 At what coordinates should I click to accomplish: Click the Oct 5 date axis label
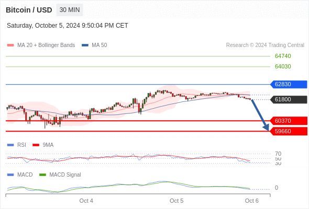pyautogui.click(x=176, y=201)
